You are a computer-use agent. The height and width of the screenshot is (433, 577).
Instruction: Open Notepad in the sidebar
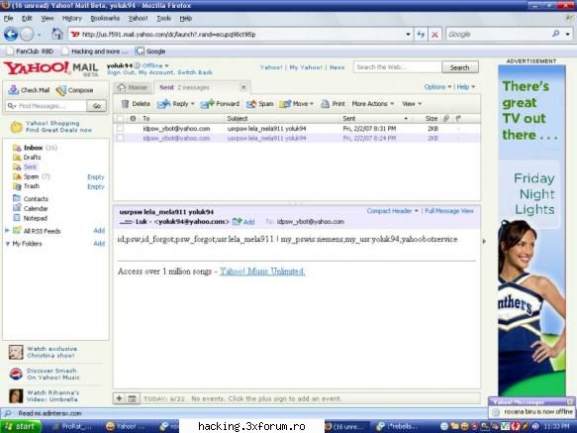tap(36, 218)
